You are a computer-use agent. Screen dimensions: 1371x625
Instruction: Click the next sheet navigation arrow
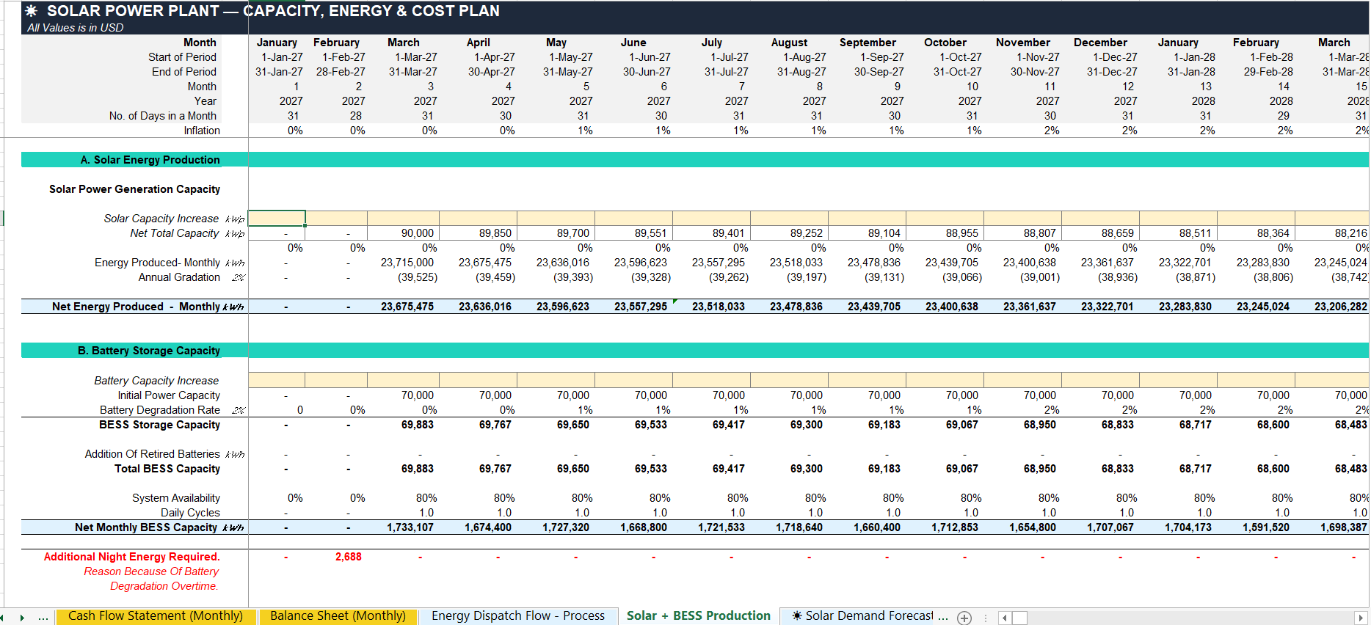pos(22,618)
